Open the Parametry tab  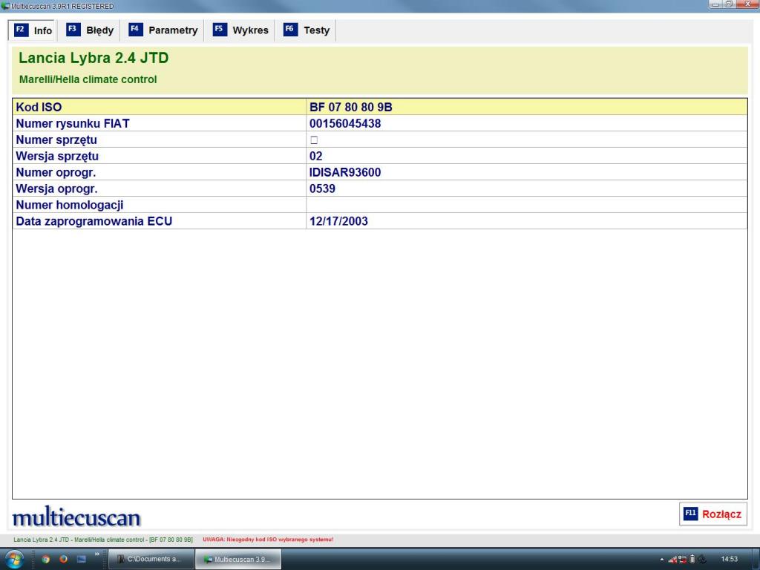pyautogui.click(x=163, y=30)
